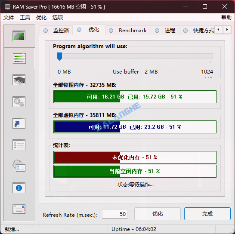The width and height of the screenshot is (235, 234).
Task: Open the 进程 tab
Action: [165, 31]
